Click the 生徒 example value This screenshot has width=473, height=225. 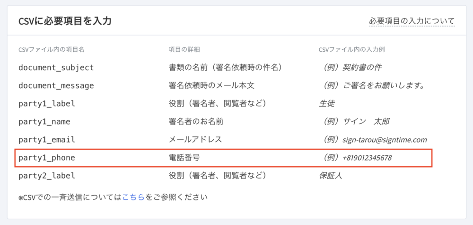pyautogui.click(x=327, y=103)
